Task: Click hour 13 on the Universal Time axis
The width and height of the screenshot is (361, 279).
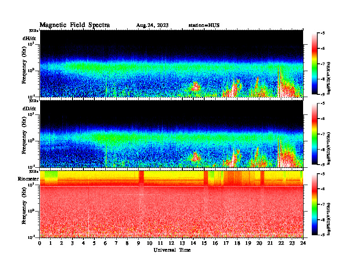Action: [182, 243]
